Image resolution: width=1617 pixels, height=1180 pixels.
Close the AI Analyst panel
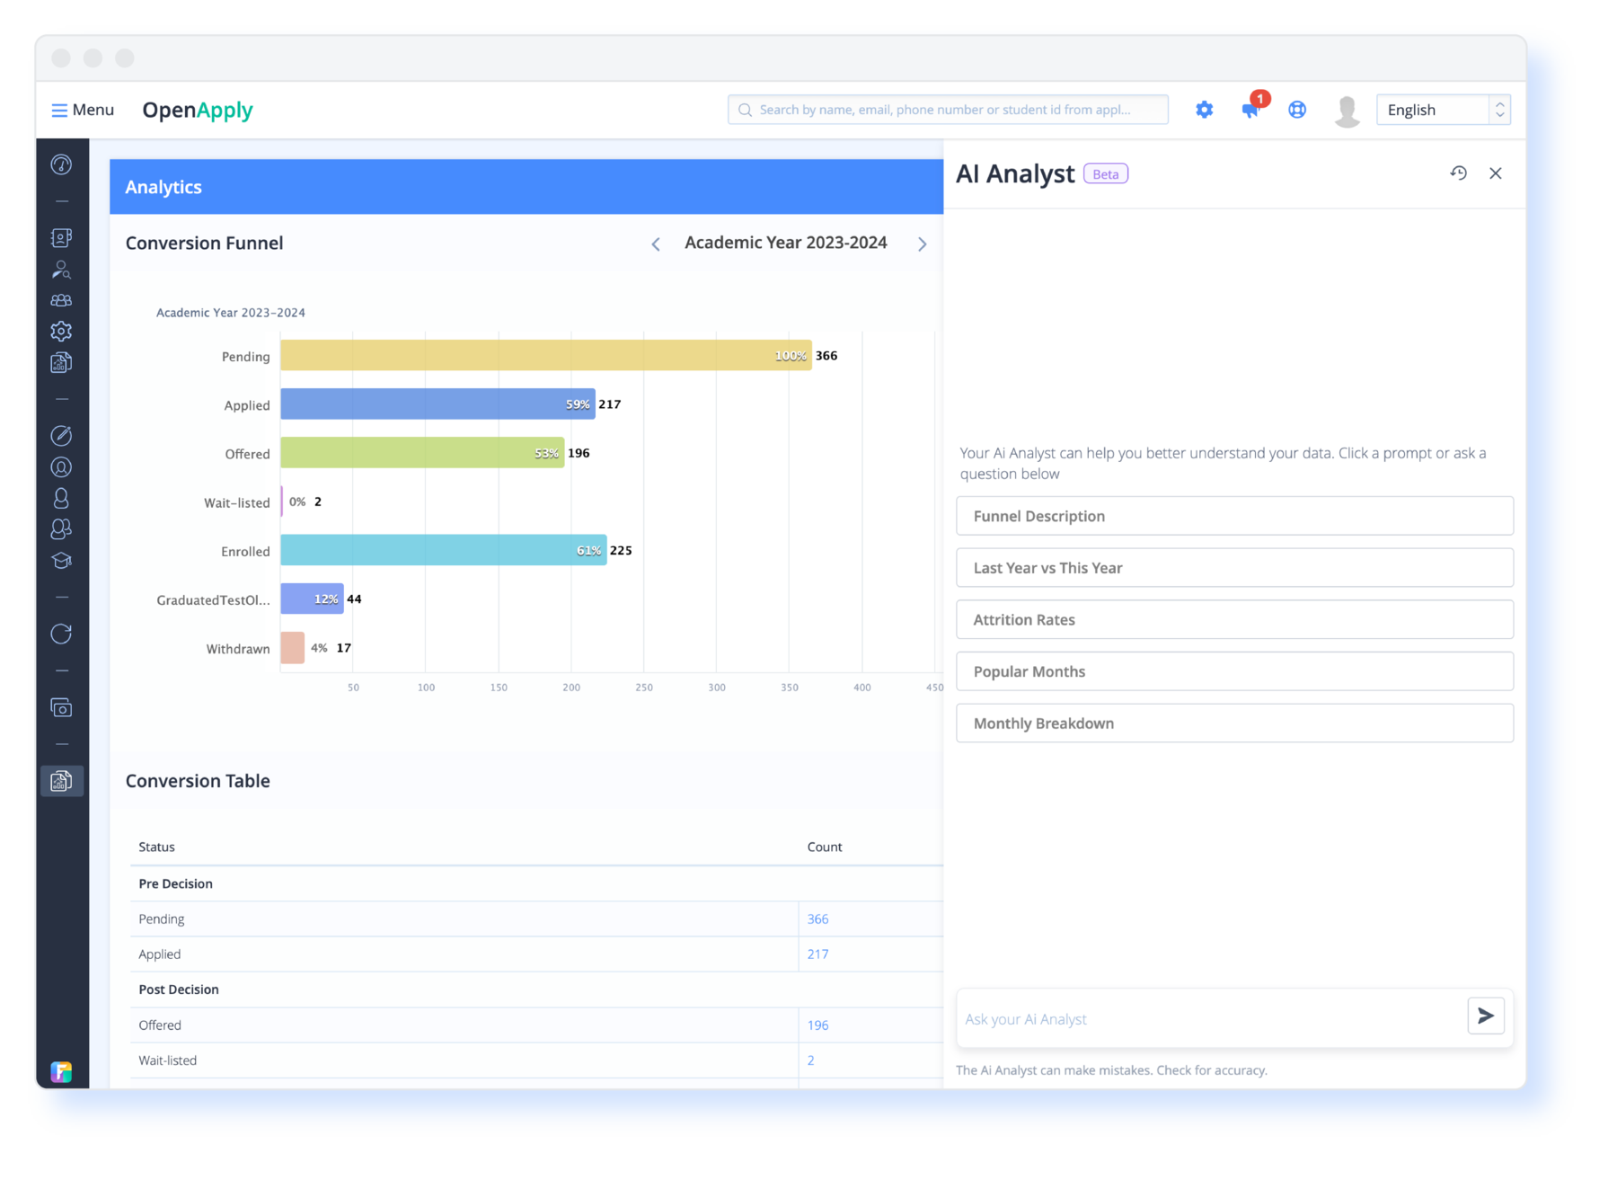(1495, 173)
